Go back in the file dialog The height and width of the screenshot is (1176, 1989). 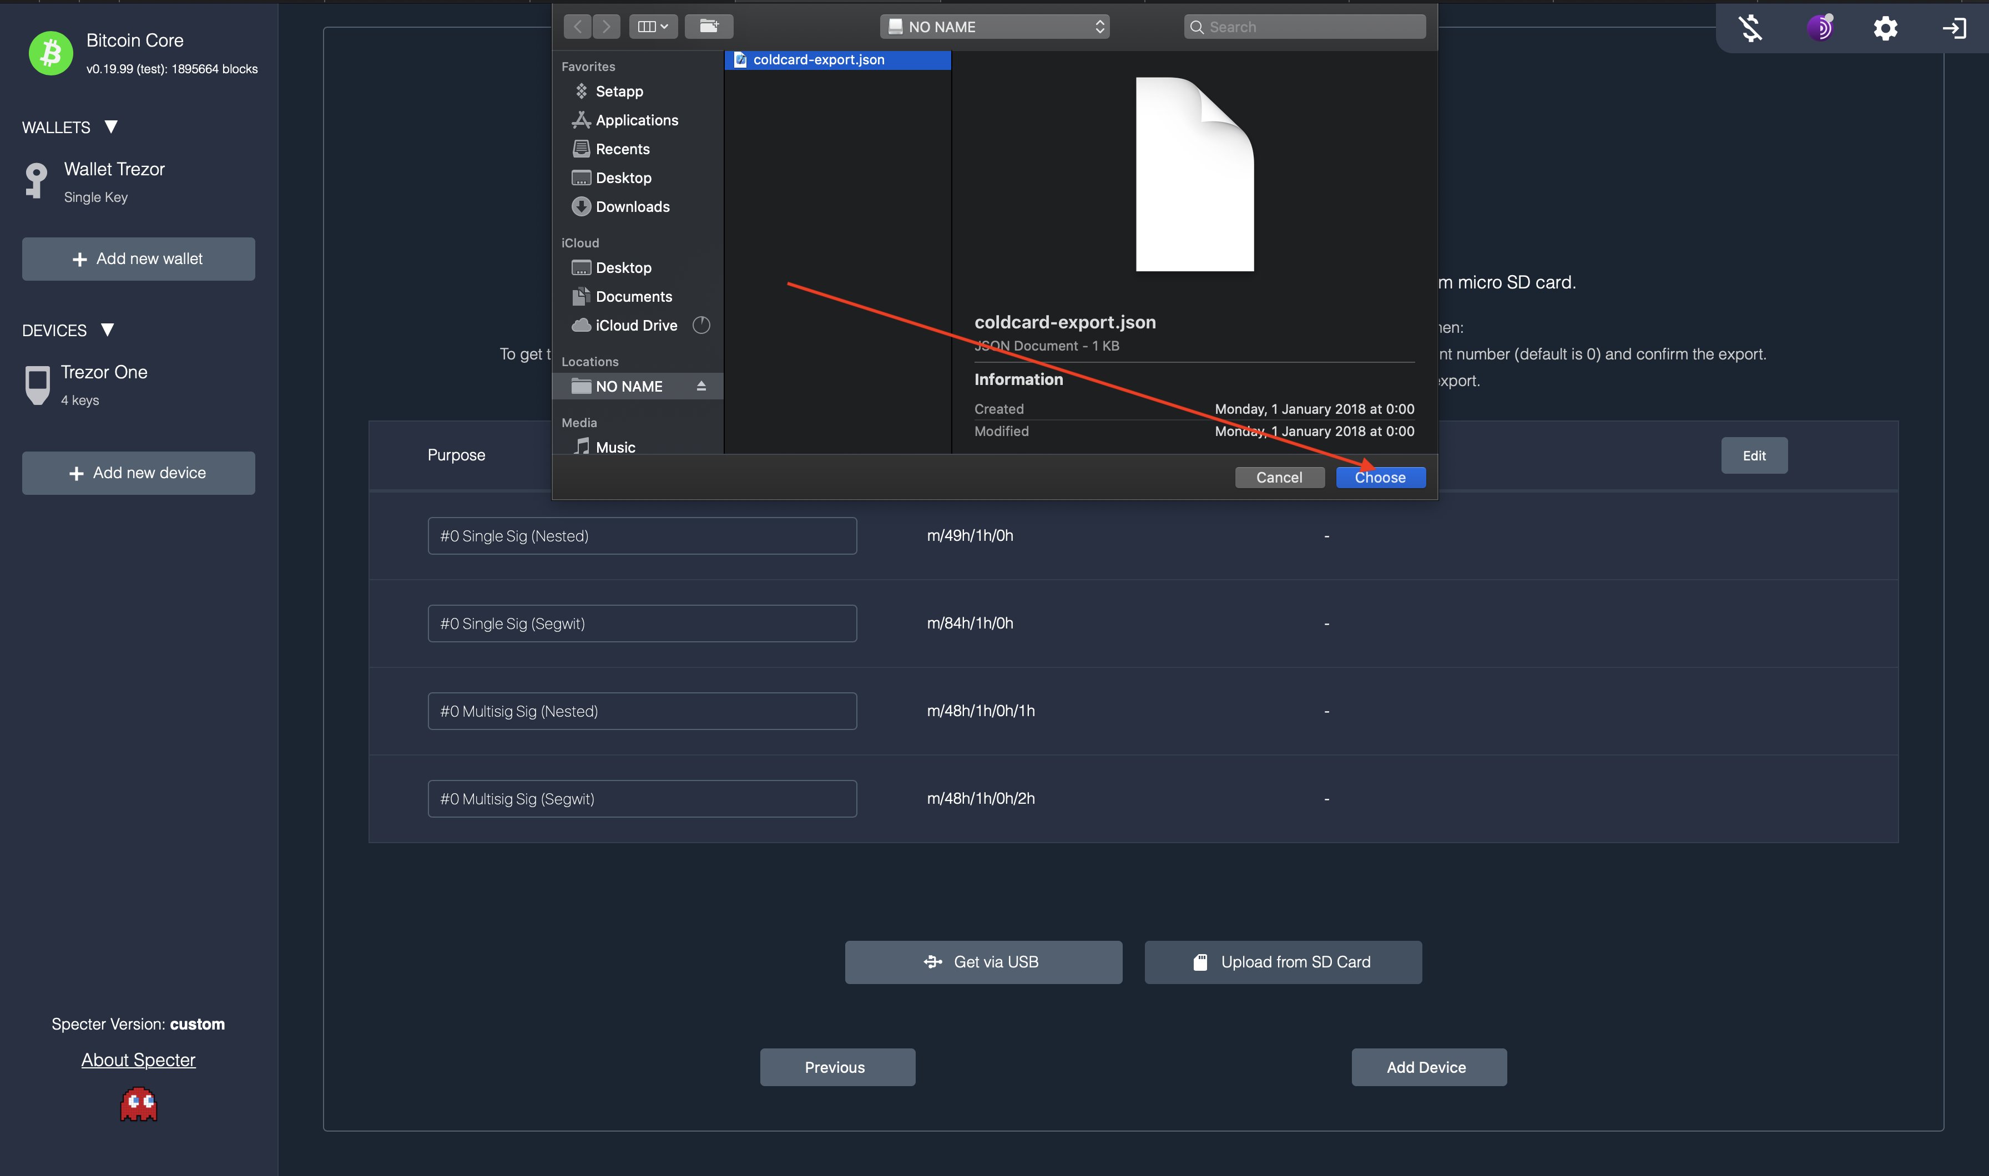tap(578, 26)
